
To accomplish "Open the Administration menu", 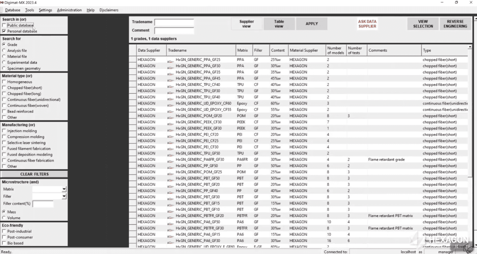I will [69, 10].
